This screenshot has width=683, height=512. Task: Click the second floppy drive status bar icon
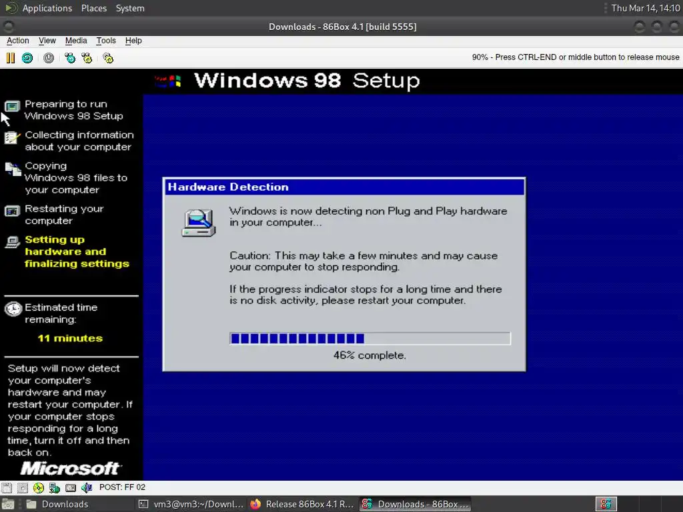pyautogui.click(x=22, y=487)
